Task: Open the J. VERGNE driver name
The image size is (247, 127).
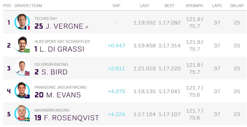Action: 64,26
